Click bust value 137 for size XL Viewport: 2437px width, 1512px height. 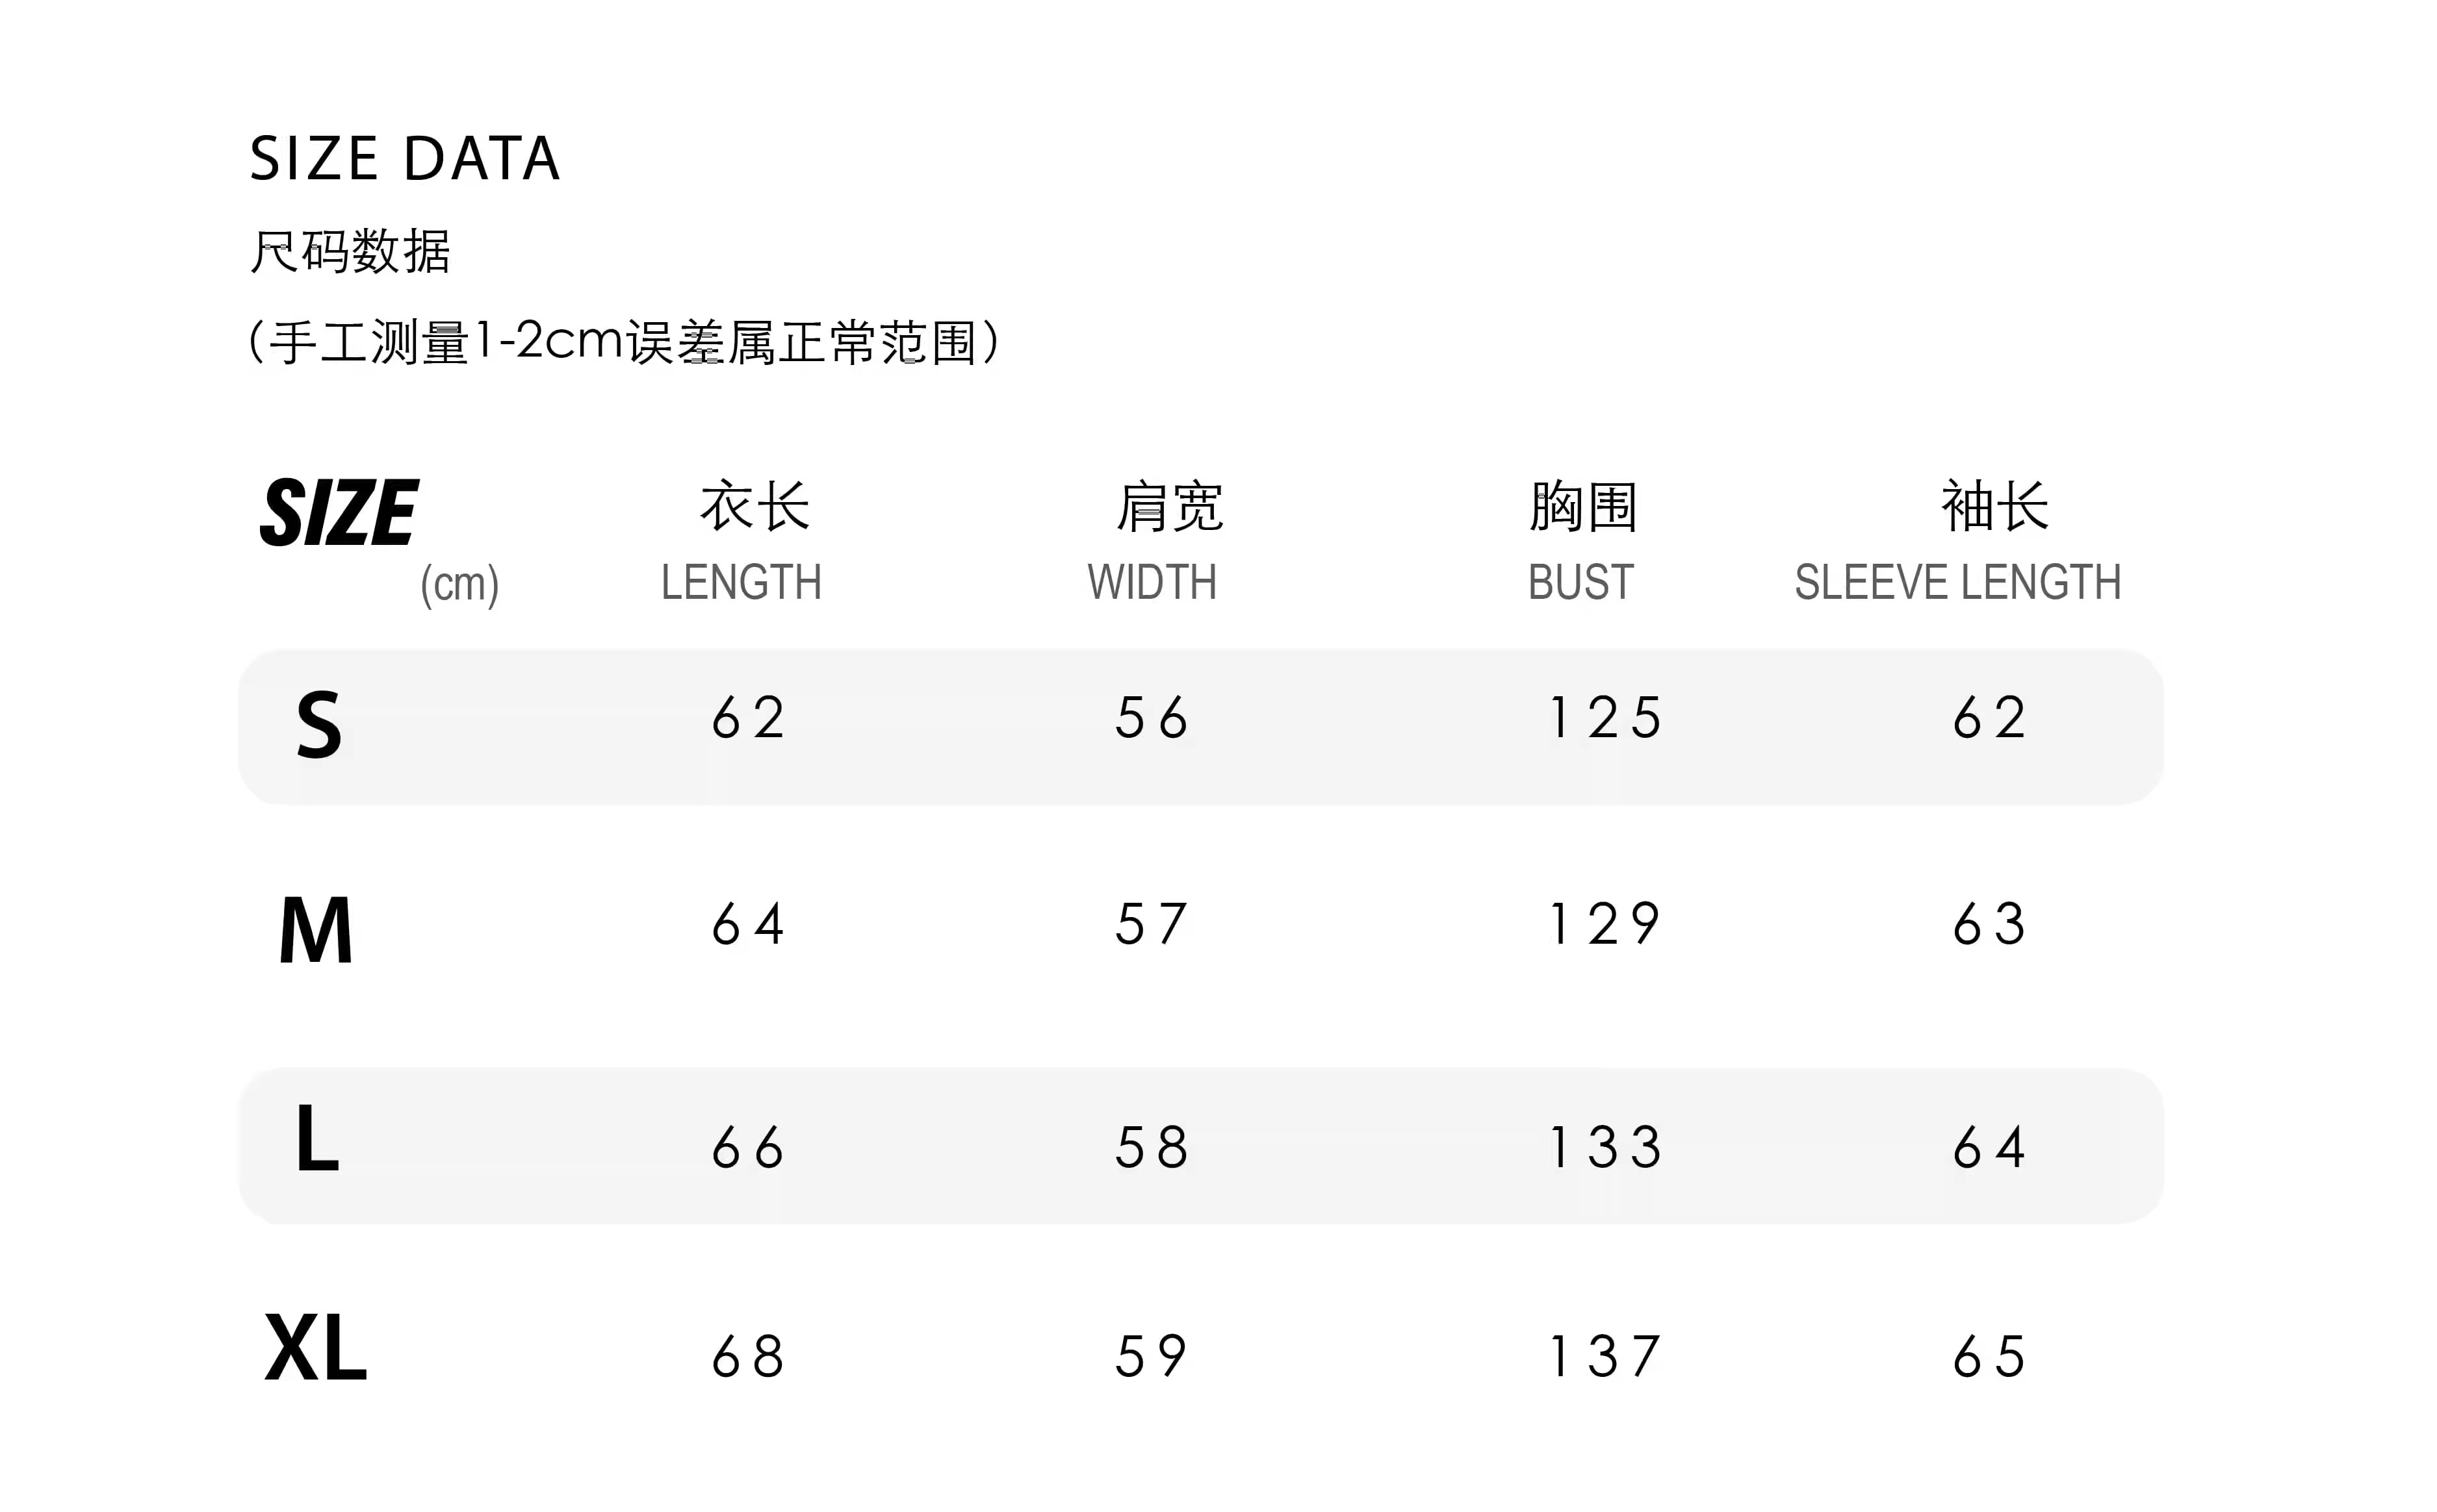(1605, 1357)
